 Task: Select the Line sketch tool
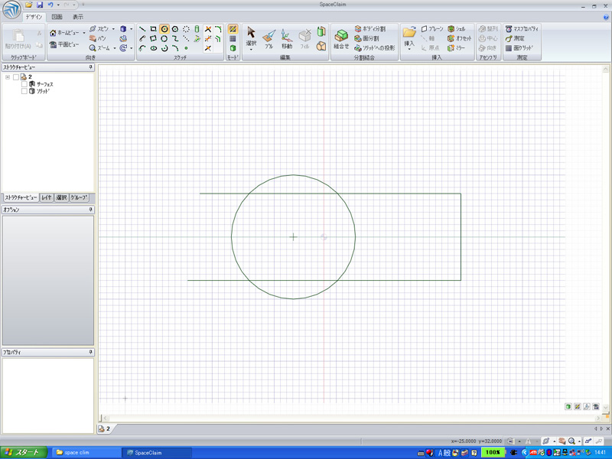coord(142,28)
